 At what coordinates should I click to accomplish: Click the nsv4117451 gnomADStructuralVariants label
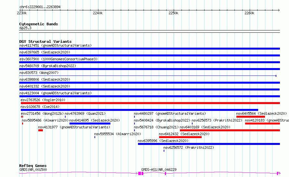click(56, 45)
